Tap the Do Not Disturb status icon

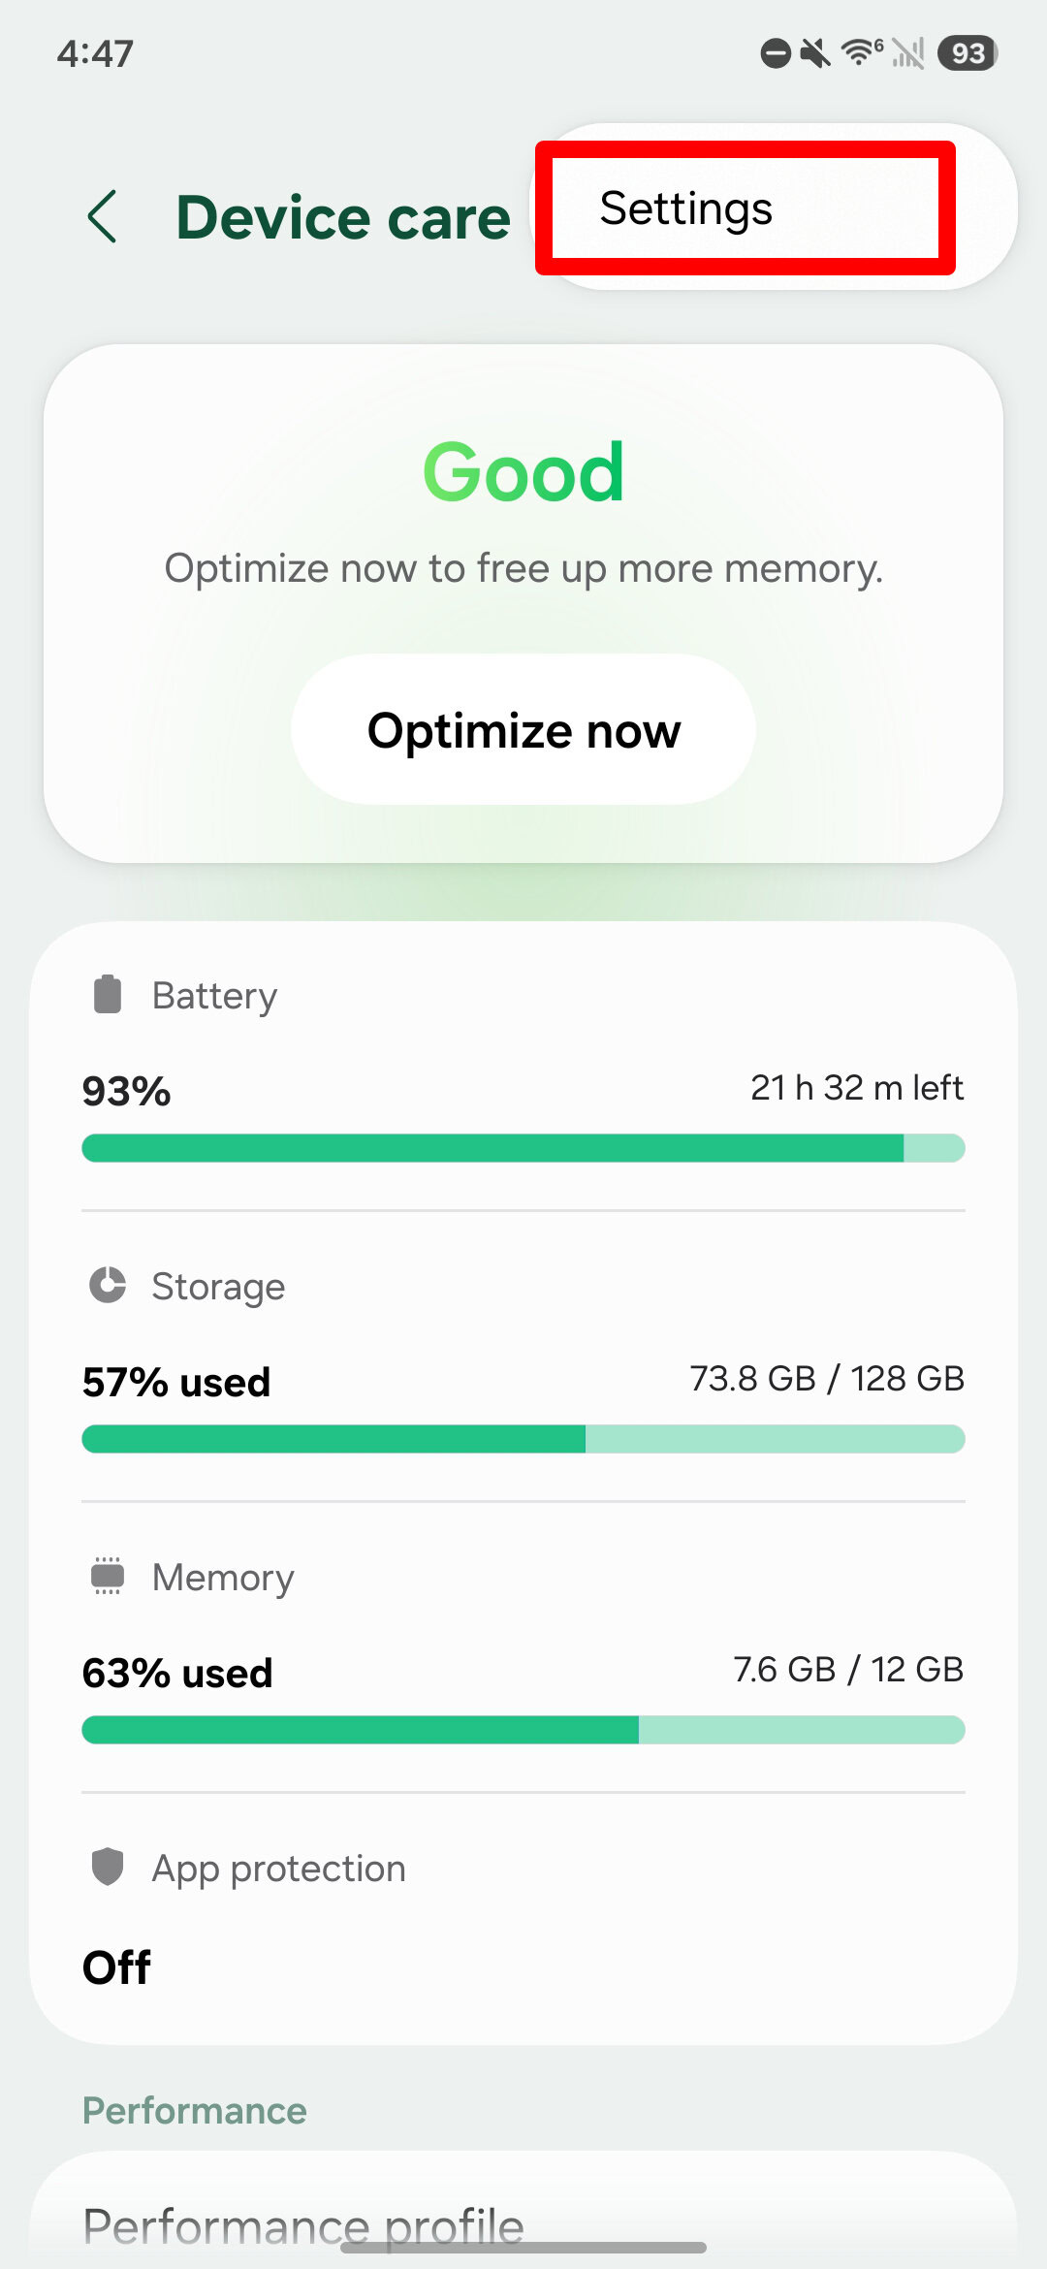[776, 53]
